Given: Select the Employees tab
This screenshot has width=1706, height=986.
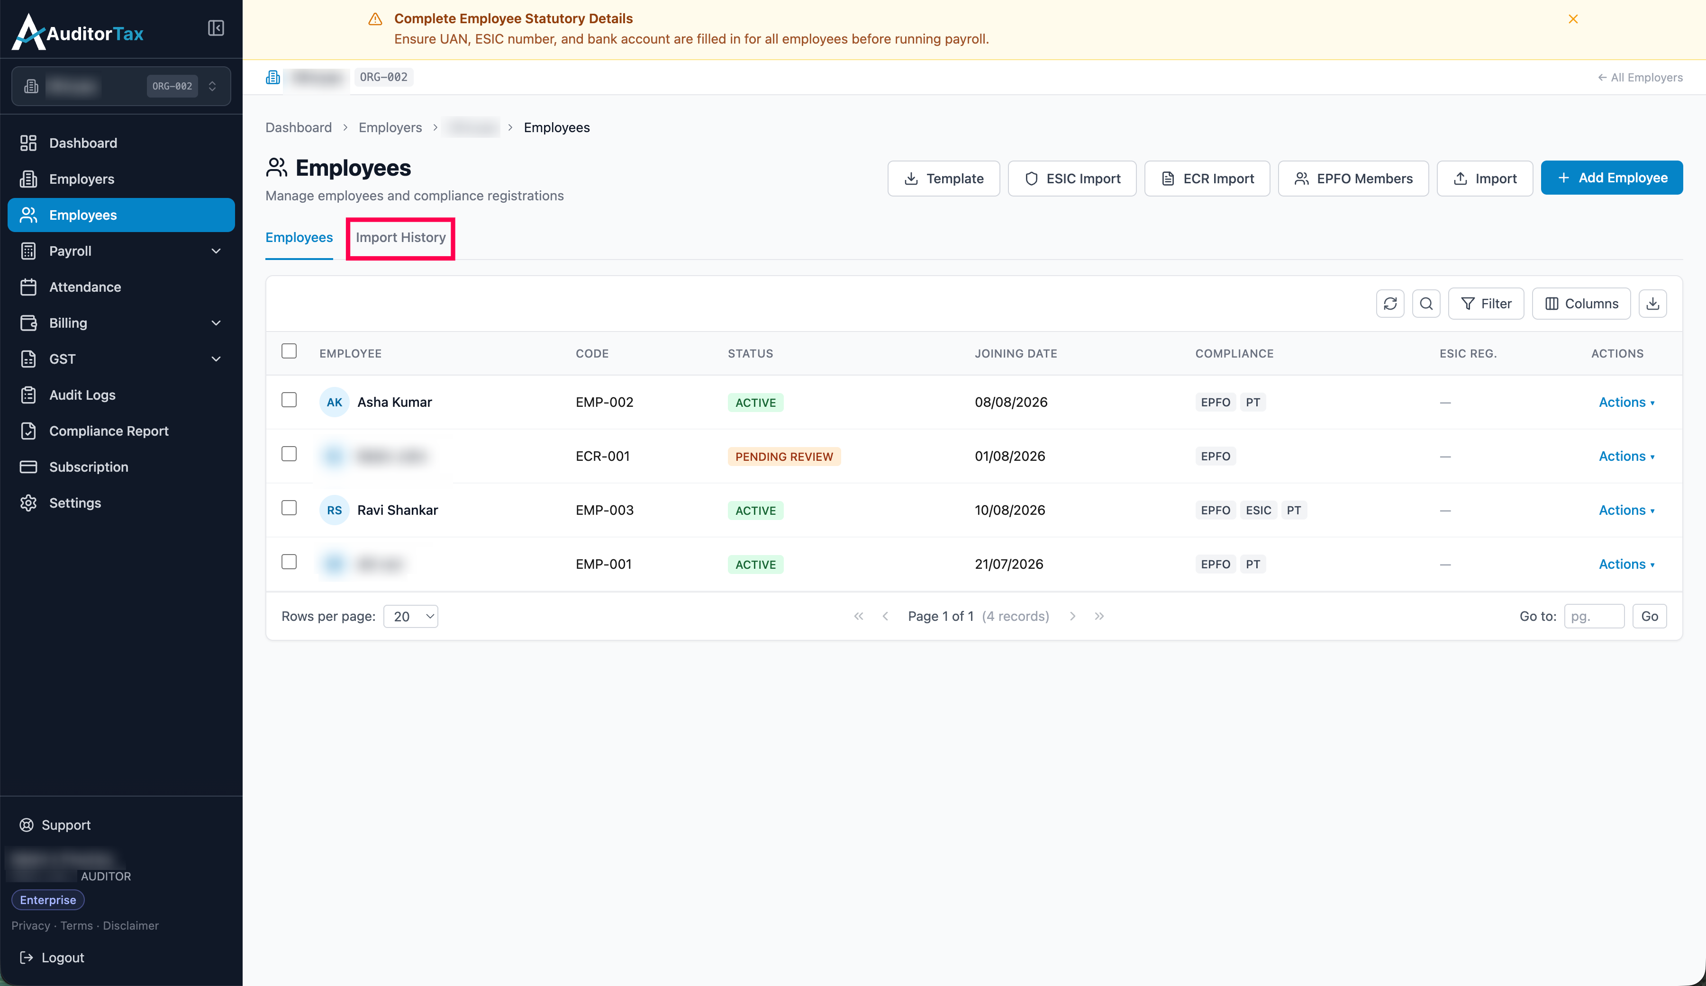Looking at the screenshot, I should pyautogui.click(x=299, y=238).
